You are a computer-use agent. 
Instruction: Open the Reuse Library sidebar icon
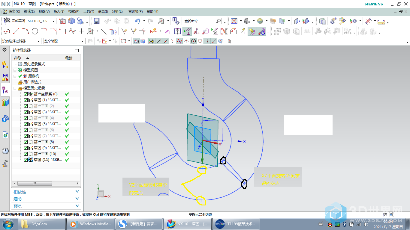point(5,103)
